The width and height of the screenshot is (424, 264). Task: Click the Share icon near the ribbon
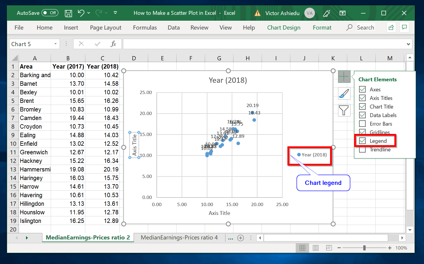[x=391, y=27]
